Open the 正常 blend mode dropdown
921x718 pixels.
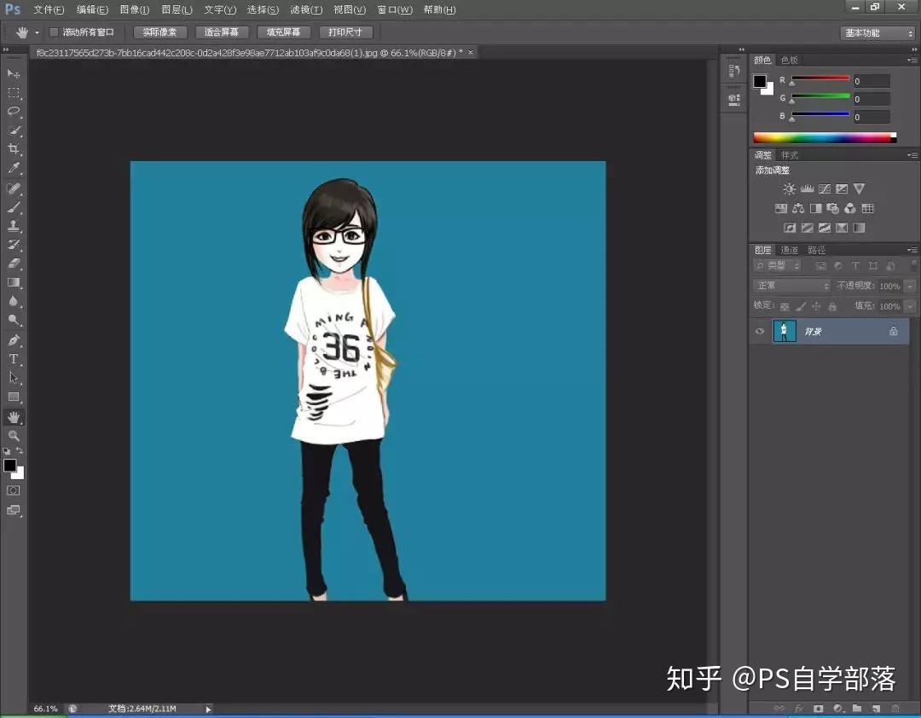point(791,286)
